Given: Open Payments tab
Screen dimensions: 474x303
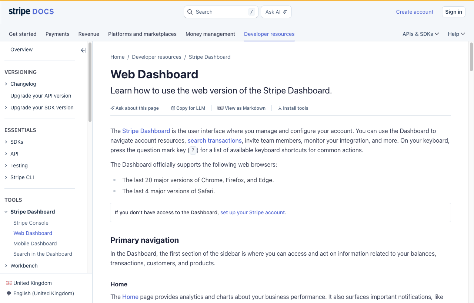Looking at the screenshot, I should coord(57,34).
